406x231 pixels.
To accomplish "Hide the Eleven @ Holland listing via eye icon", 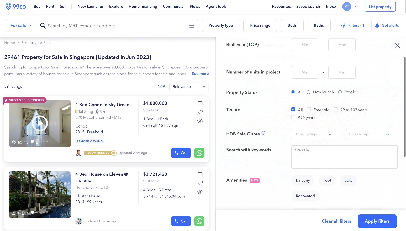I will [200, 192].
